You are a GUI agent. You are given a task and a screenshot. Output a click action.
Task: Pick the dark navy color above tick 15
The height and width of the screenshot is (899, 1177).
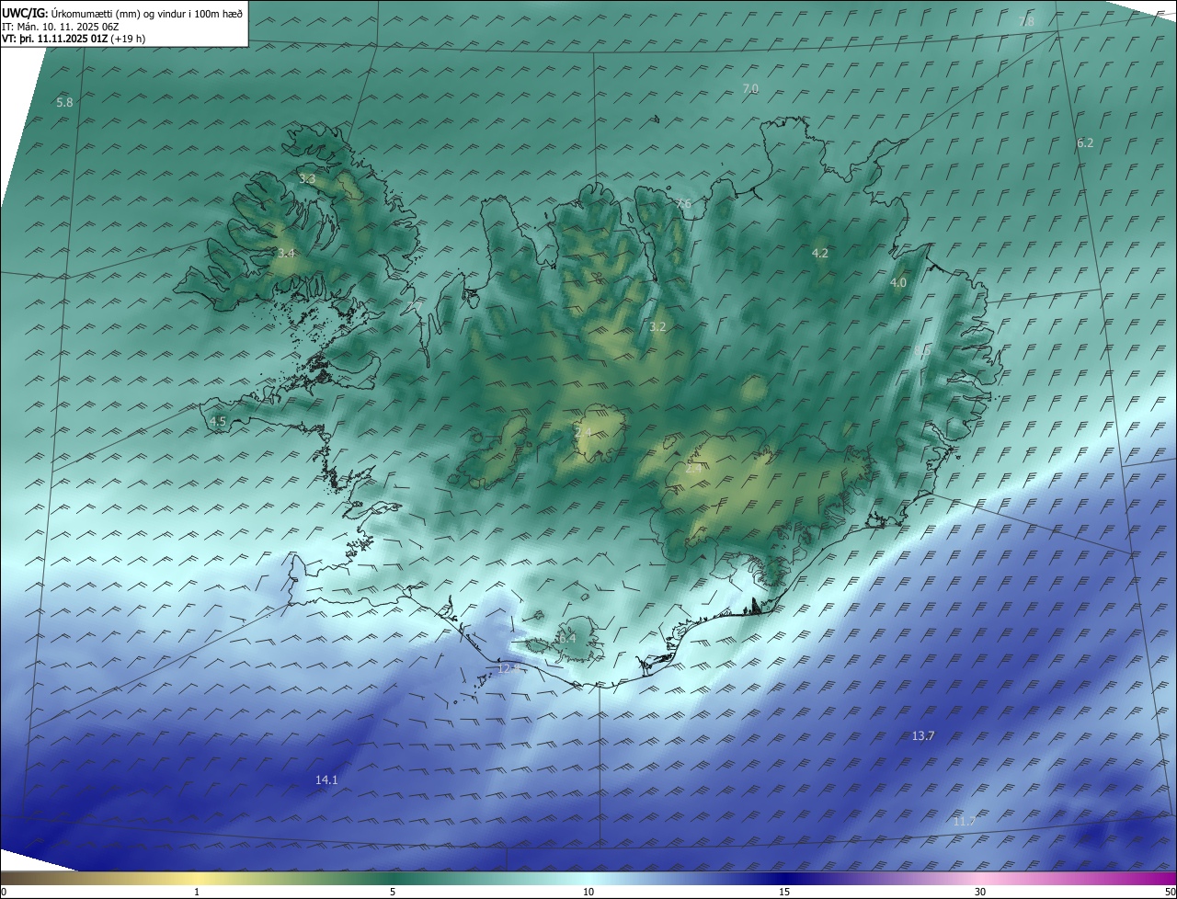click(x=784, y=878)
